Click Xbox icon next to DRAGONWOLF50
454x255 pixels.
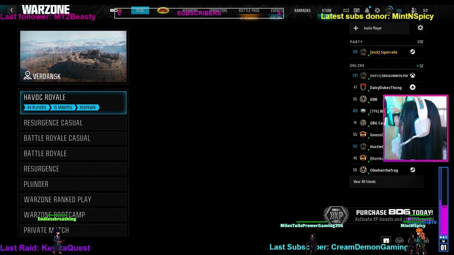[413, 75]
